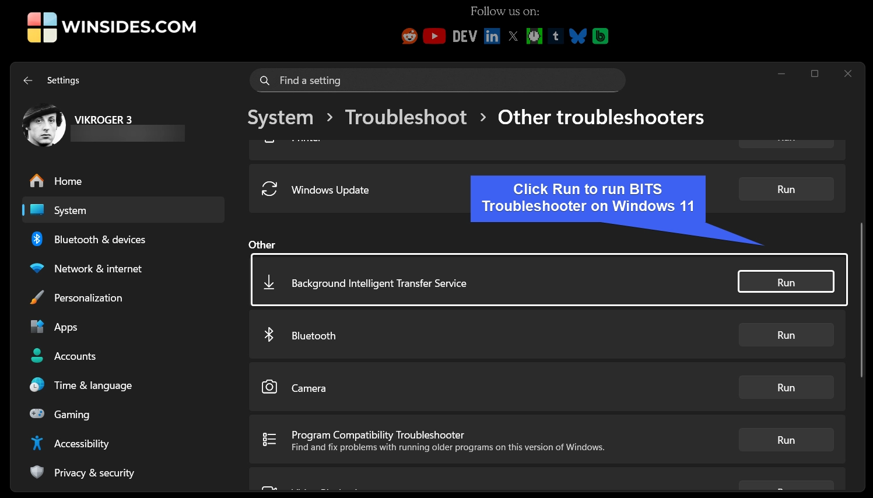Run the Windows Update troubleshooter
Viewport: 873px width, 498px height.
pyautogui.click(x=786, y=189)
